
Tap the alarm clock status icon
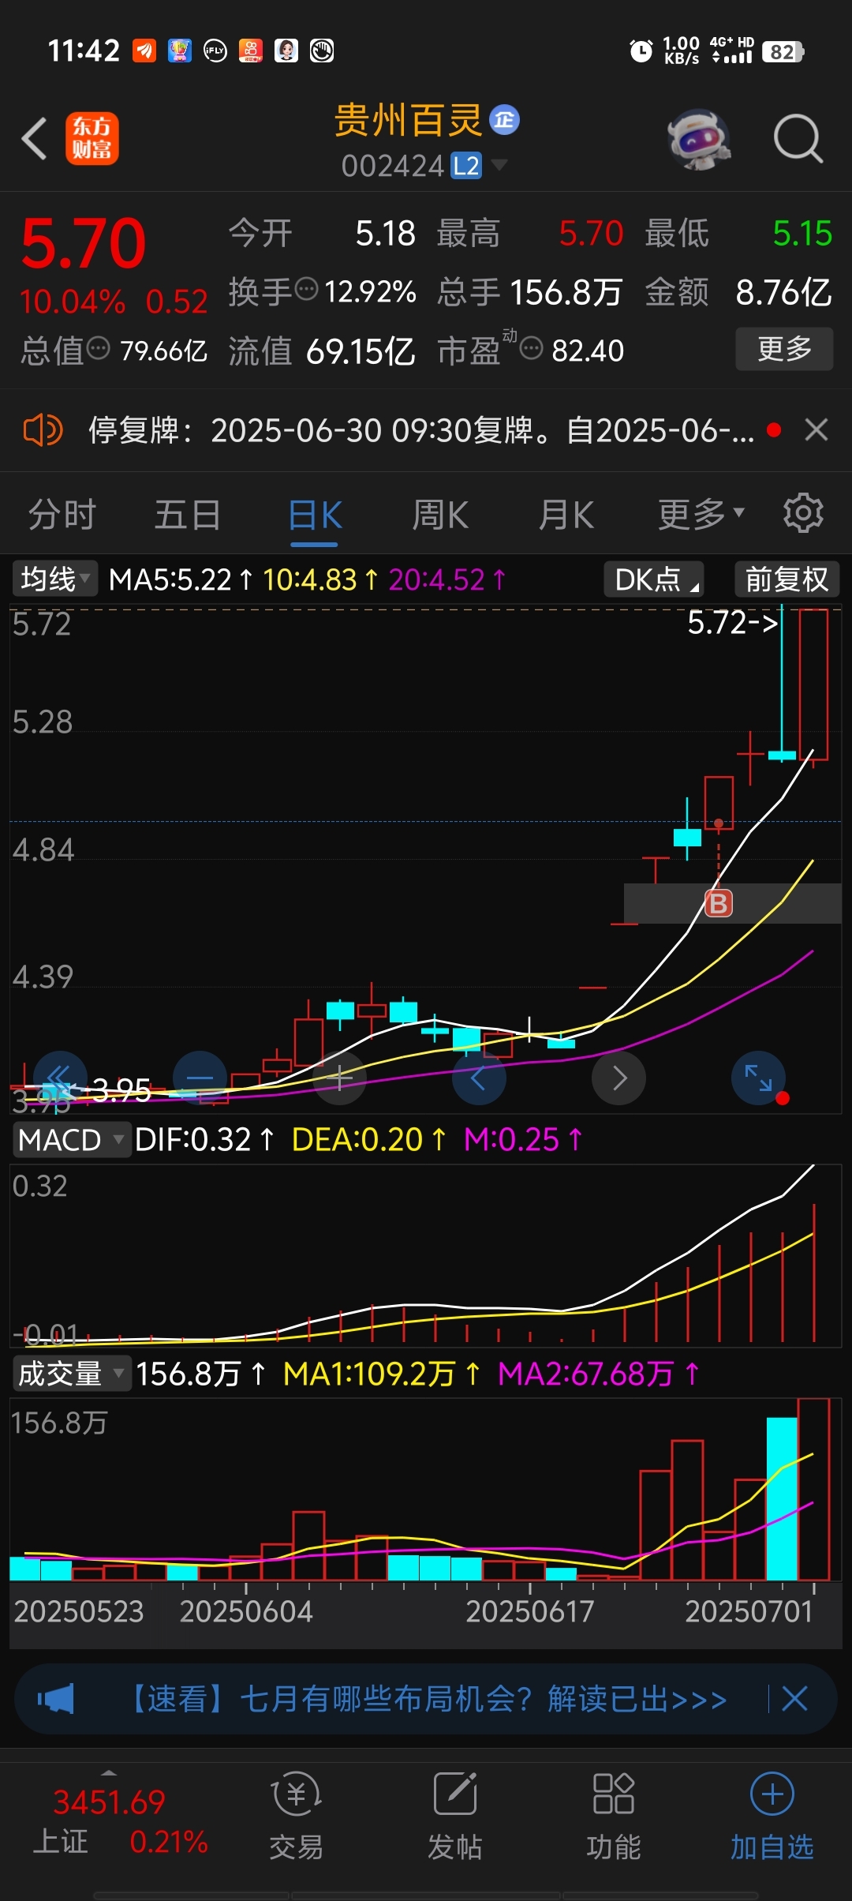641,51
